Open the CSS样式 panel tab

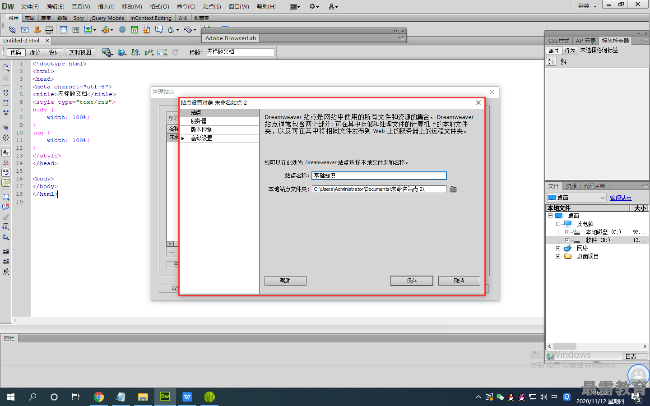(558, 41)
